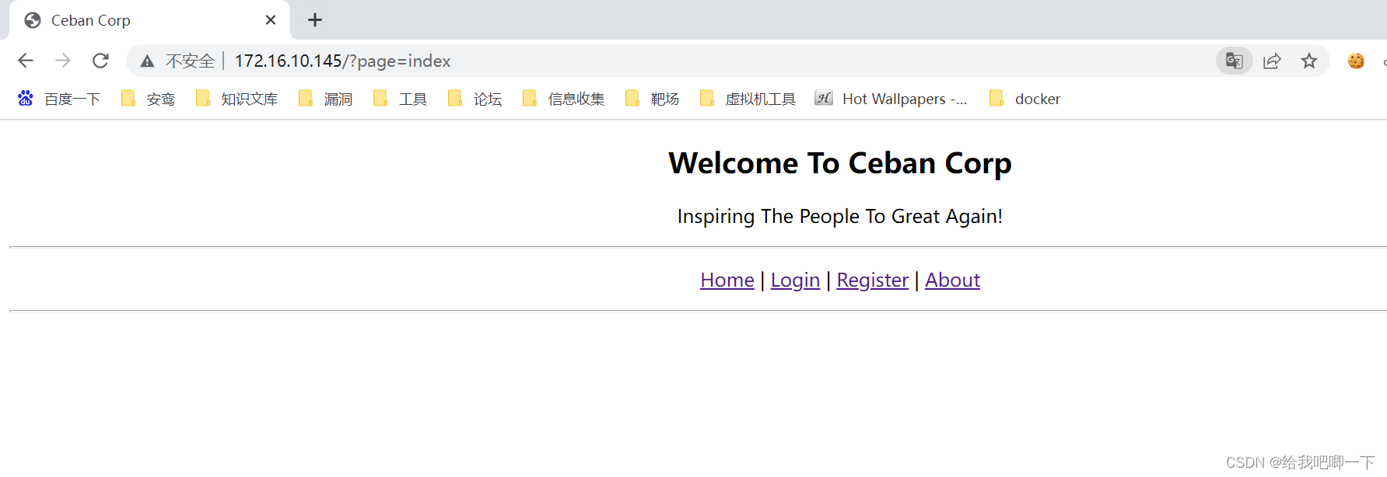Screen dimensions: 1387x477
Task: Open the docker bookmark folder
Action: (x=1024, y=99)
